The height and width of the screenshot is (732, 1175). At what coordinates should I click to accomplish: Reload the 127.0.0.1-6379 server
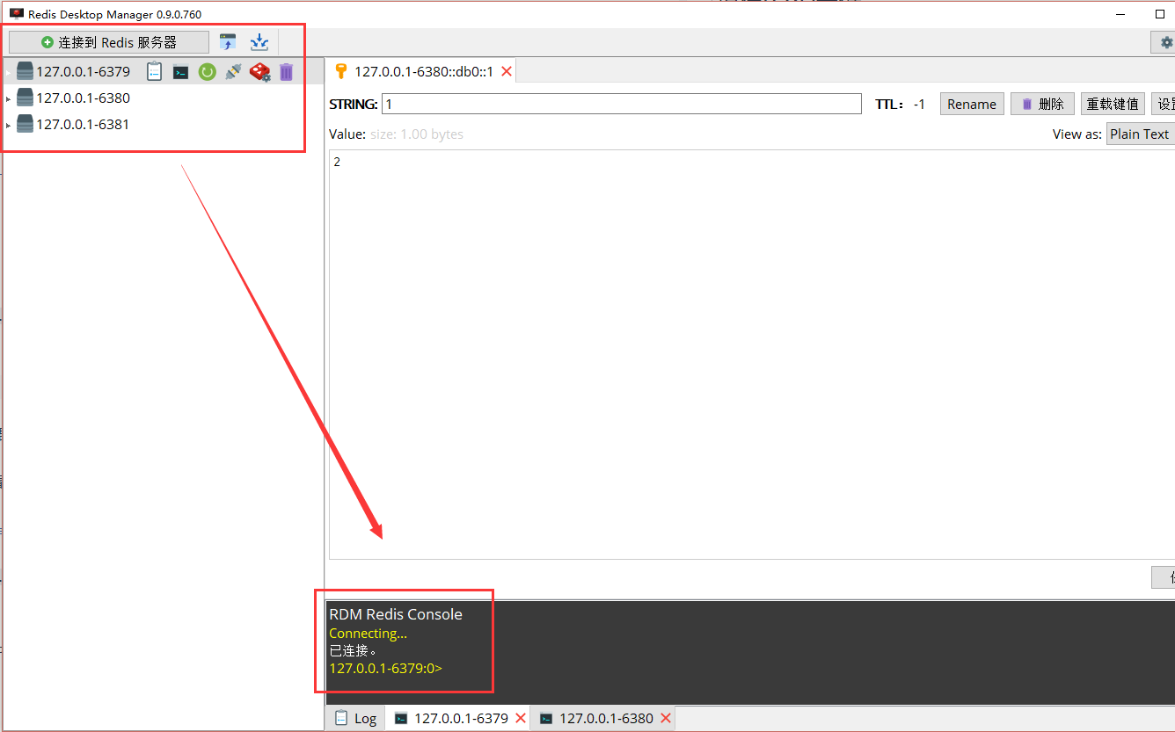coord(207,72)
